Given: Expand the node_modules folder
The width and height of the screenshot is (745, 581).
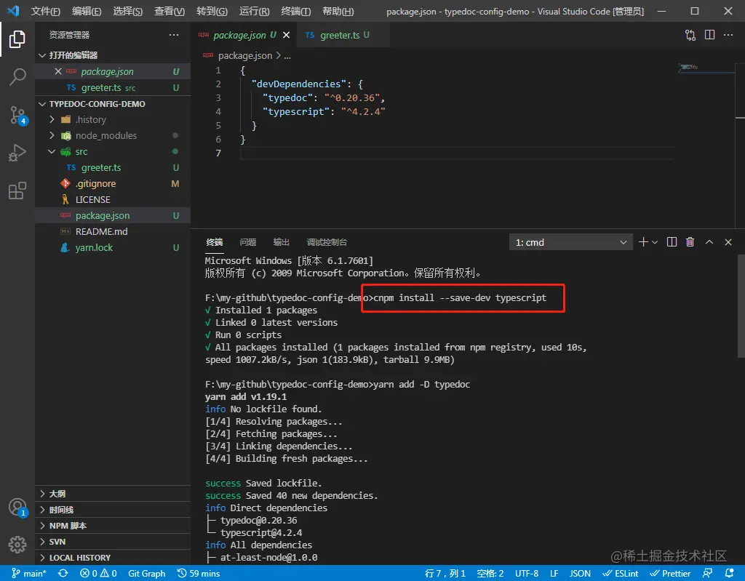Looking at the screenshot, I should click(x=105, y=135).
